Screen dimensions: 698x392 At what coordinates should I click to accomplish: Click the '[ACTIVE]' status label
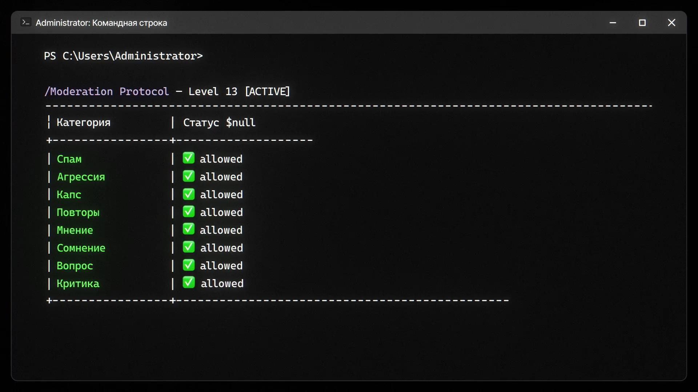tap(268, 91)
